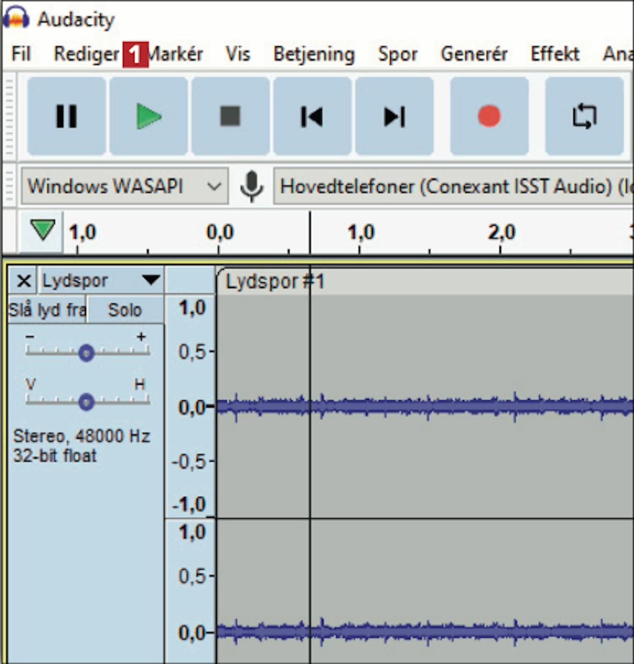Click the green timeline playhead triangle button
Screen dimensions: 634x664
tap(43, 230)
